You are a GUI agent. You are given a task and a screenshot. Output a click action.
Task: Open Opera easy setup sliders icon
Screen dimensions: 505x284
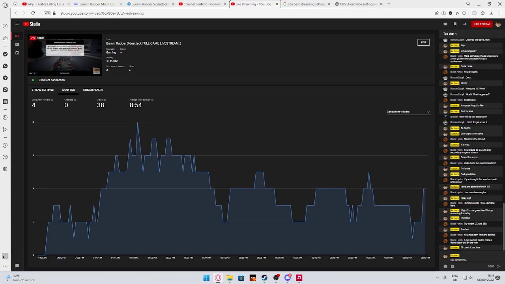pyautogui.click(x=499, y=13)
